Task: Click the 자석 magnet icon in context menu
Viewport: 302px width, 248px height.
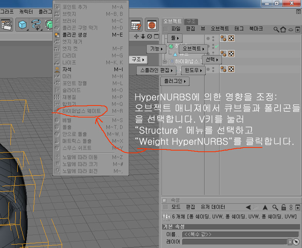Action: click(57, 69)
